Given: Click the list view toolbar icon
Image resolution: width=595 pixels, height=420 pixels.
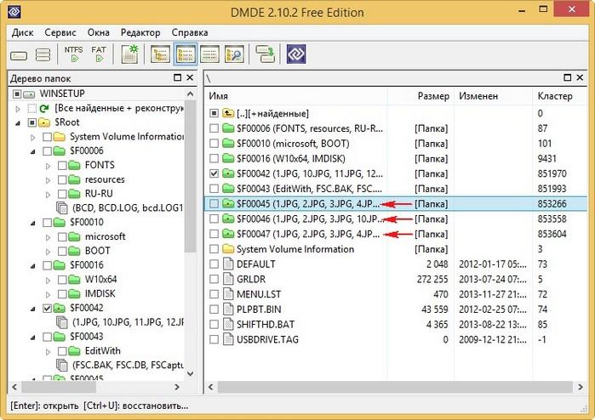Looking at the screenshot, I should coord(209,54).
